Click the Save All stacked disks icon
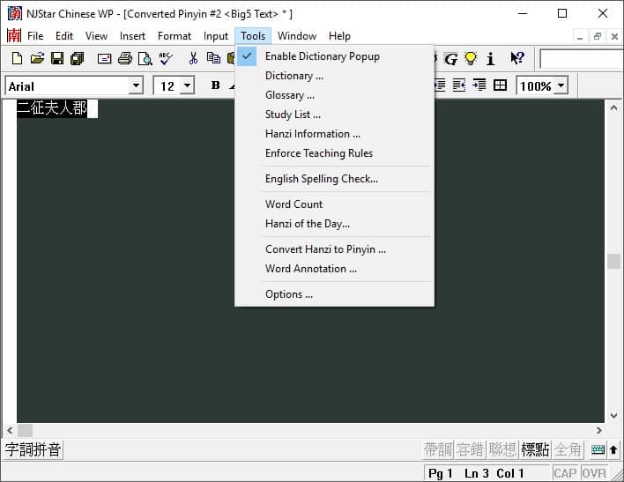This screenshot has width=624, height=482. [x=78, y=58]
